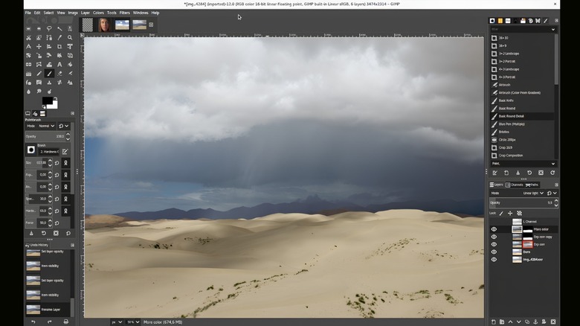The image size is (580, 326).
Task: Toggle visibility of Exp corr copy layer
Action: (494, 237)
